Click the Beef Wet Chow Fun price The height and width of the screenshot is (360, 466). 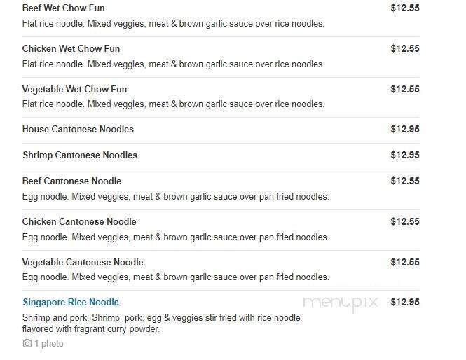coord(405,8)
